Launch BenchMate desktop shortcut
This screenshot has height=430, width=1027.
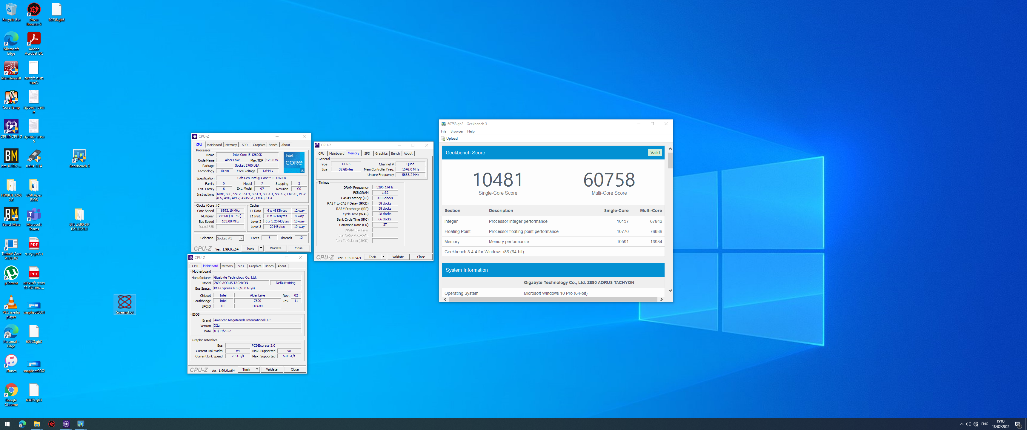[x=11, y=216]
